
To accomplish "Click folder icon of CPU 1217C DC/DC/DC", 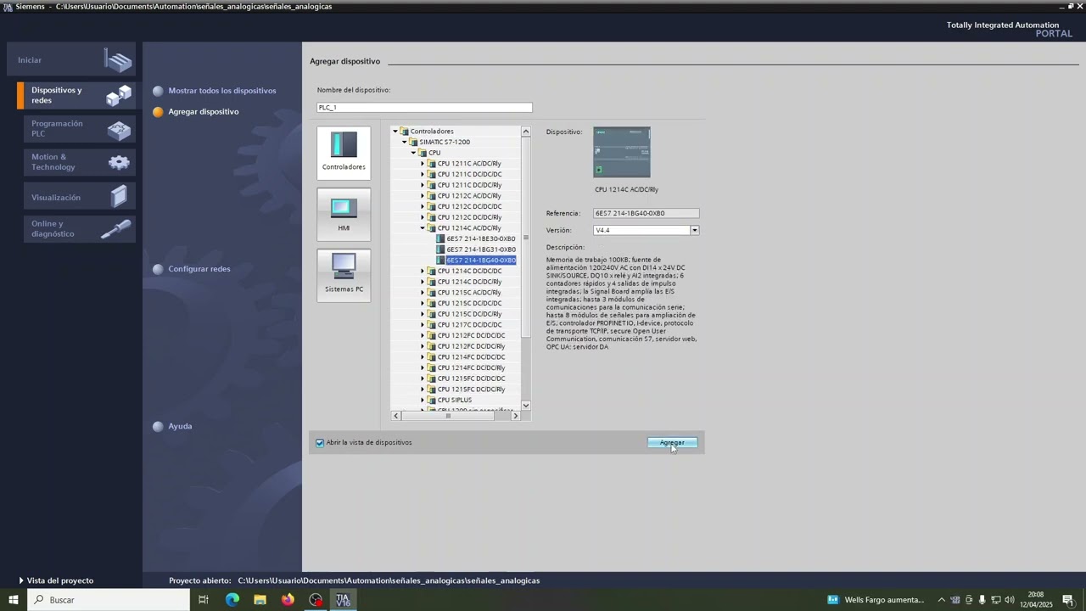I will 432,325.
